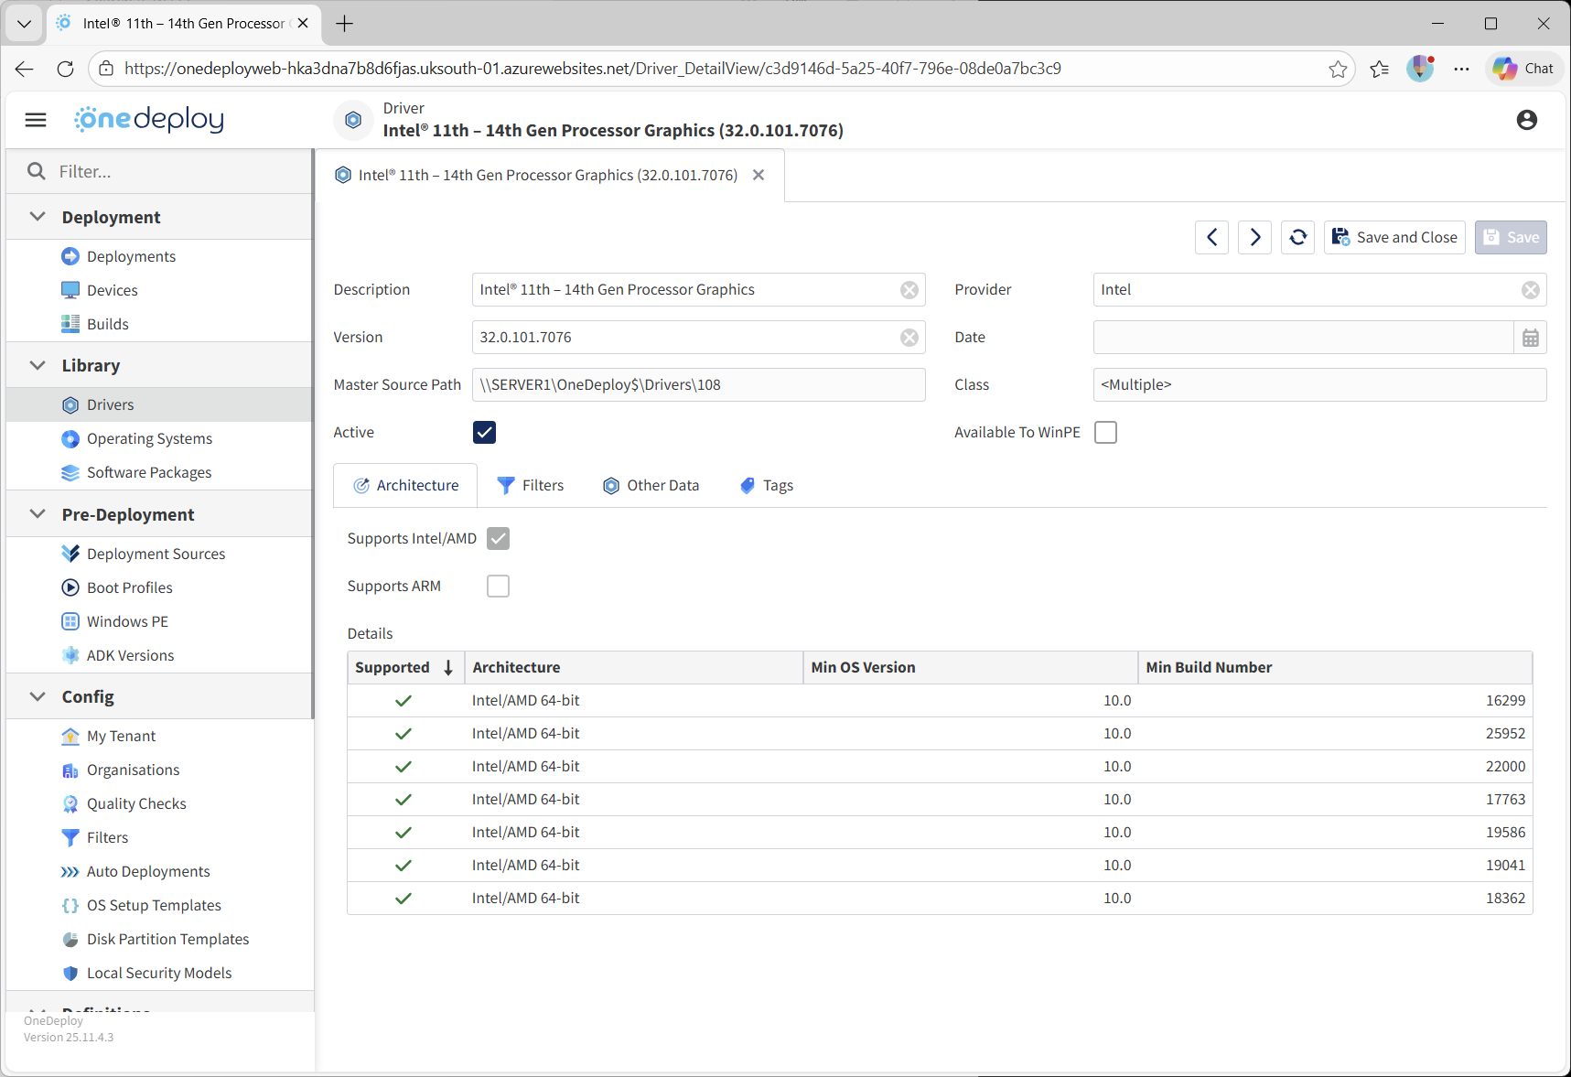This screenshot has height=1077, width=1571.
Task: Collapse the Deployment section
Action: point(38,217)
